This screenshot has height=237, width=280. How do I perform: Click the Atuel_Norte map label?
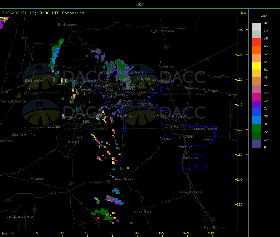point(148,105)
